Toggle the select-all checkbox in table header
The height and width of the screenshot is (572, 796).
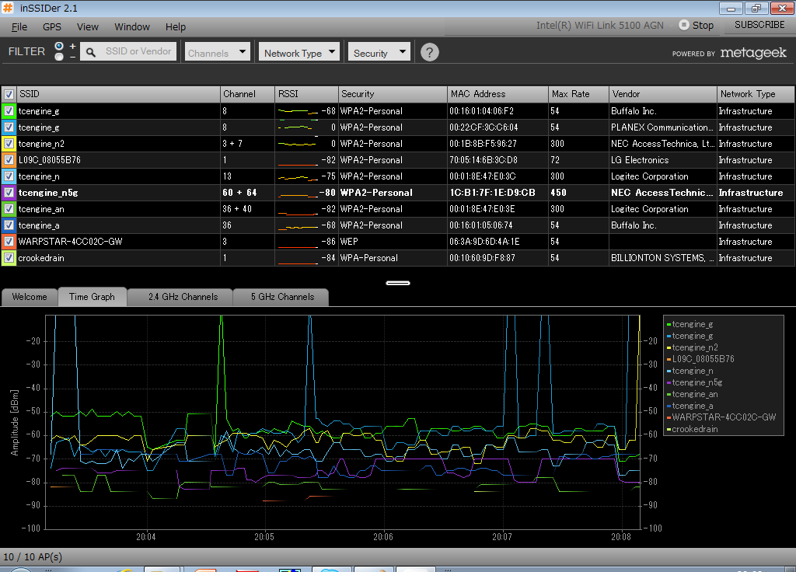[x=9, y=94]
